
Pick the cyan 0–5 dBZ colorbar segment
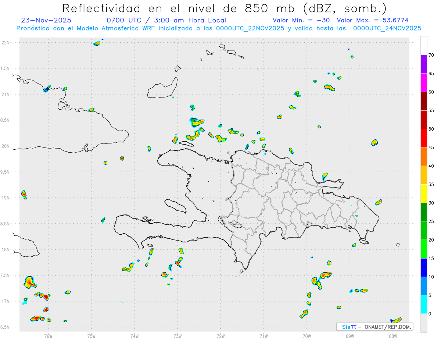(424, 304)
